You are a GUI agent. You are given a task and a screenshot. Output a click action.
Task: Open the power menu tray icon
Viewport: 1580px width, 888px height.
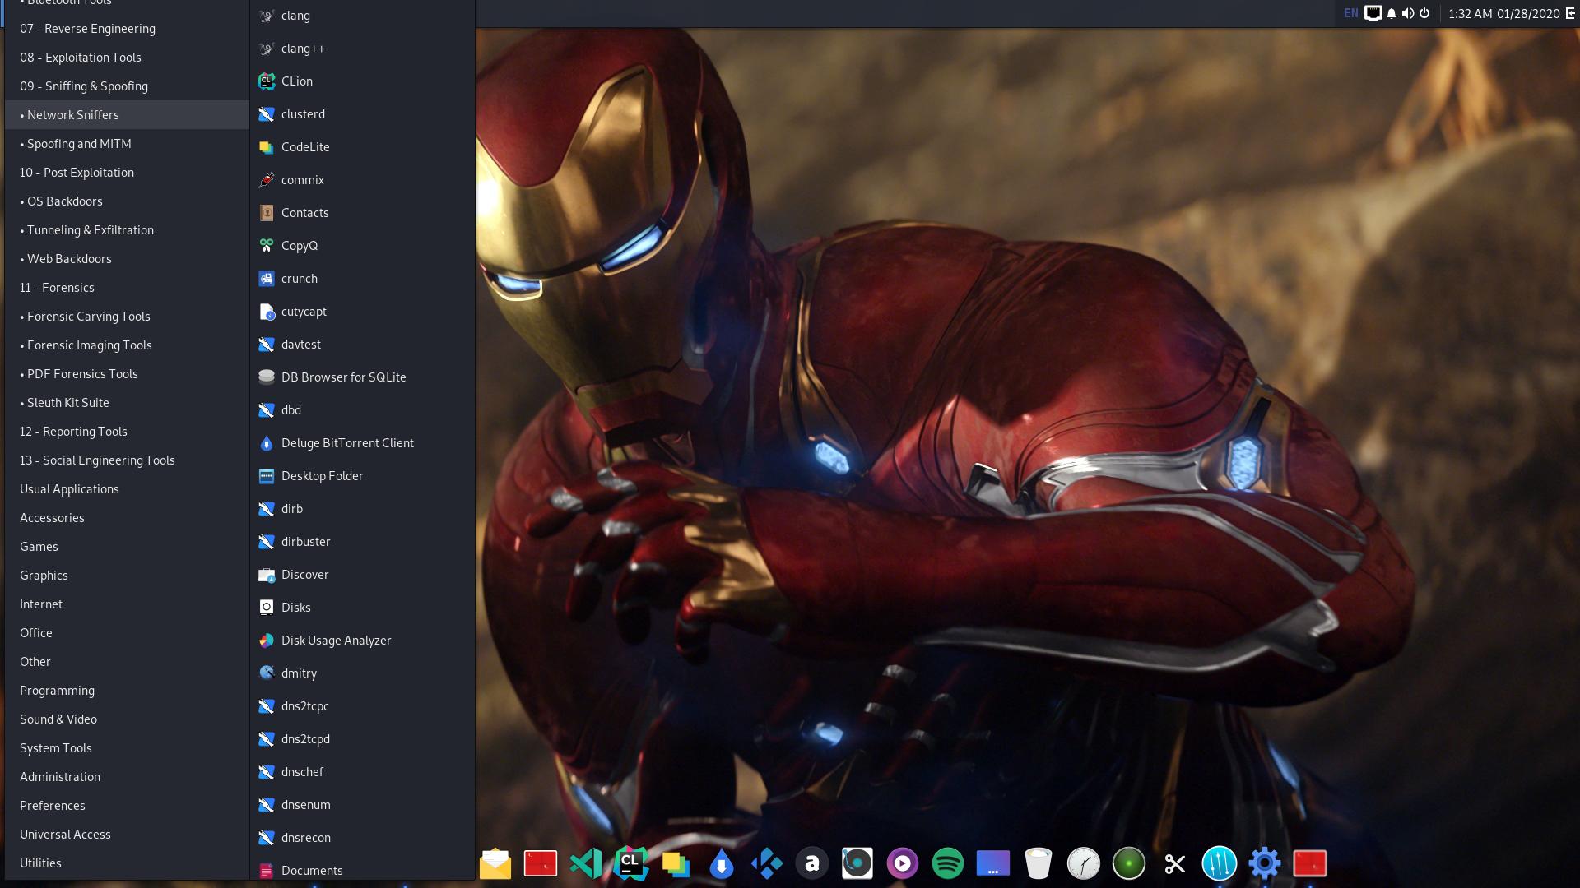click(1424, 13)
